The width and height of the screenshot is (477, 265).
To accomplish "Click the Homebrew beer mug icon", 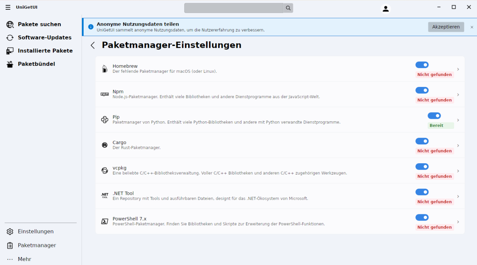I will (x=105, y=69).
